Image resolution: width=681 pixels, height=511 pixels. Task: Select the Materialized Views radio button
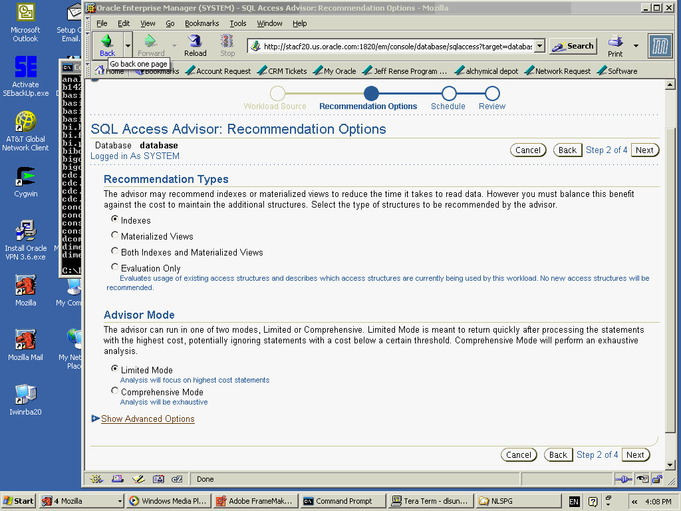tap(115, 236)
